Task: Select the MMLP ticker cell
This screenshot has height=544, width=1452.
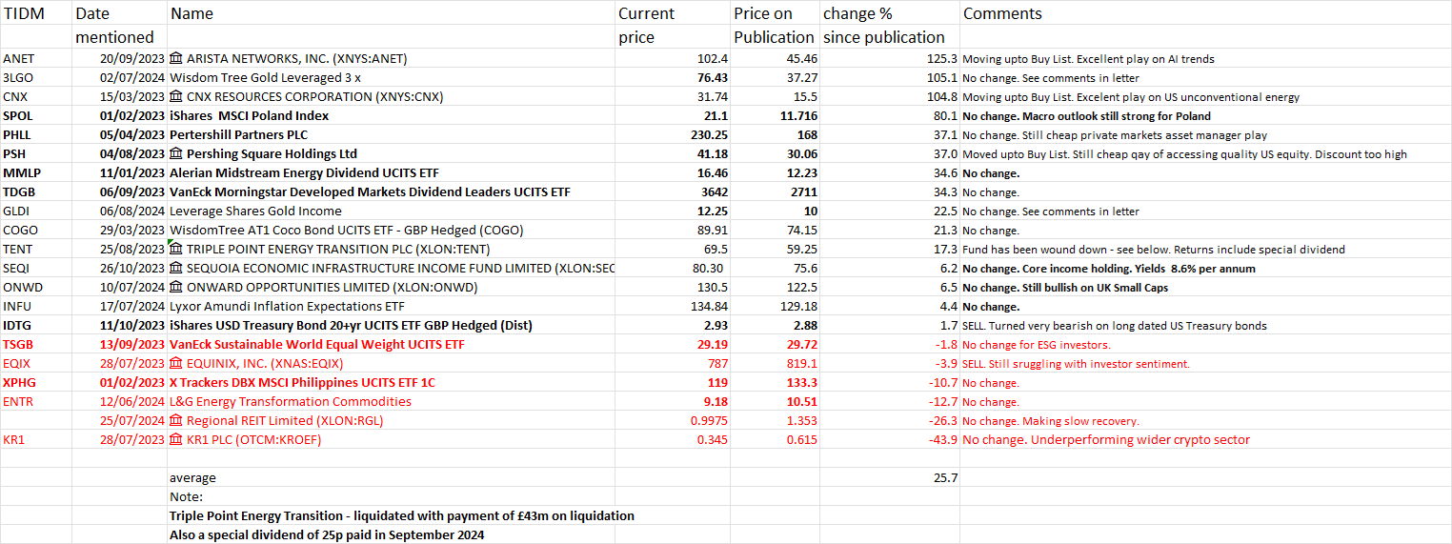Action: [36, 173]
